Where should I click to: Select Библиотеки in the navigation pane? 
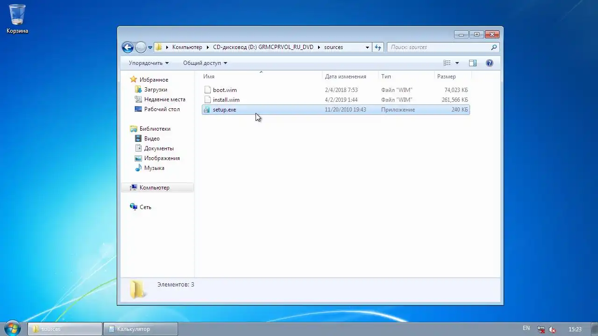click(x=155, y=129)
